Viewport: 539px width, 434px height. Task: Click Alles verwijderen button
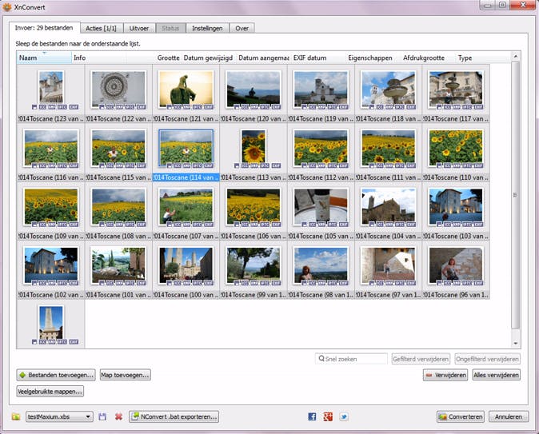click(496, 375)
